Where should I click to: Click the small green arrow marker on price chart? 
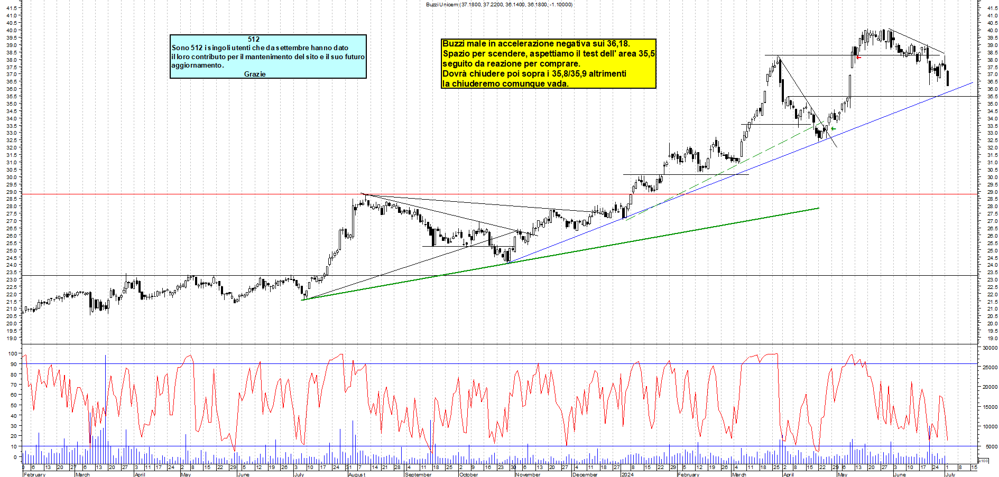click(x=833, y=128)
